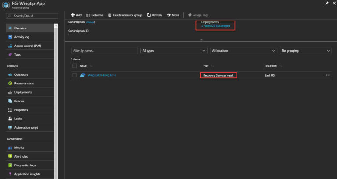The height and width of the screenshot is (179, 337).
Task: Click the resource group cube icon
Action: [6, 5]
